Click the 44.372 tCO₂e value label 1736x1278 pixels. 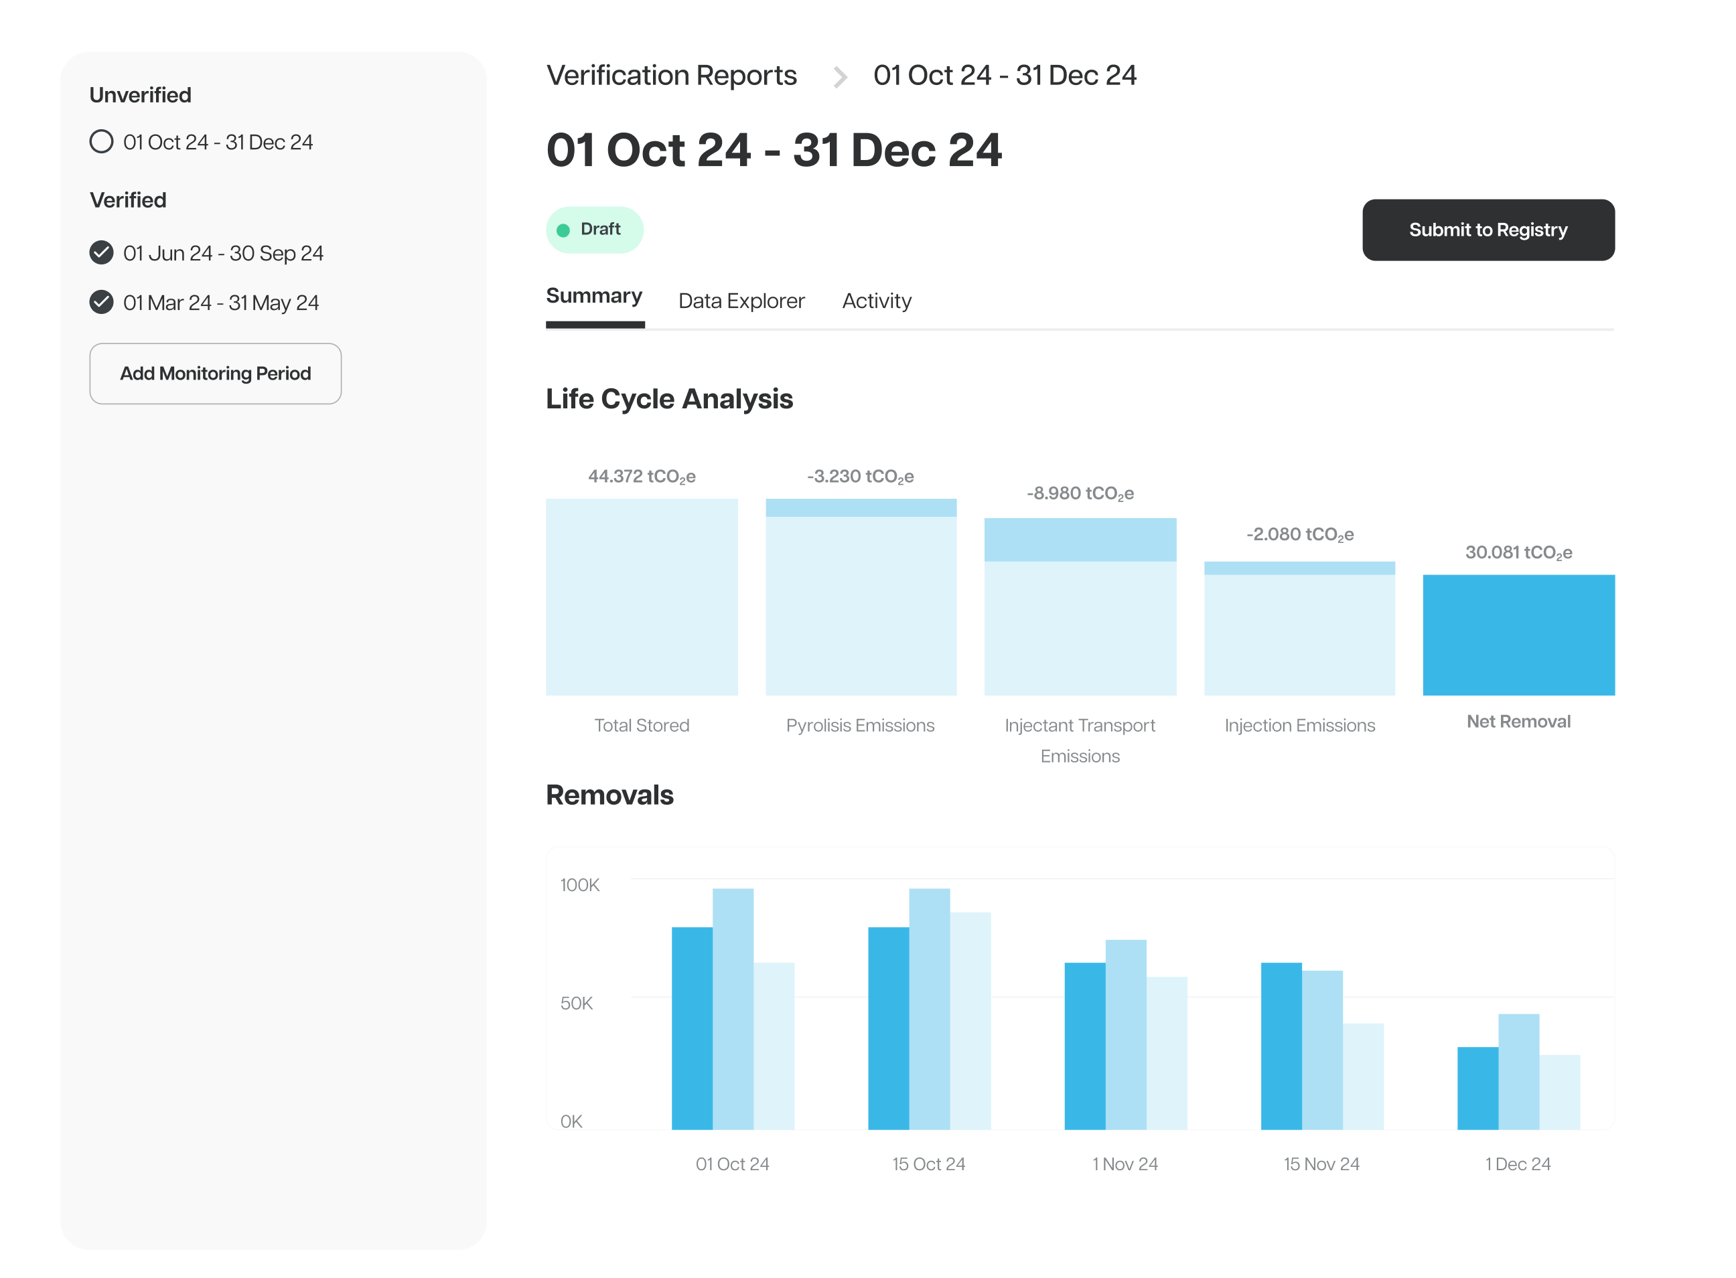pyautogui.click(x=642, y=477)
